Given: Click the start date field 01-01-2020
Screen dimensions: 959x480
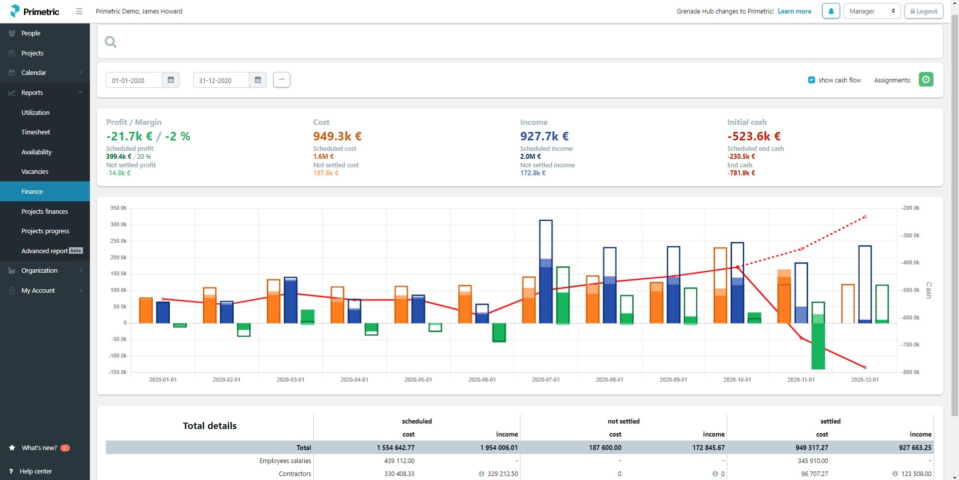Looking at the screenshot, I should pyautogui.click(x=134, y=80).
